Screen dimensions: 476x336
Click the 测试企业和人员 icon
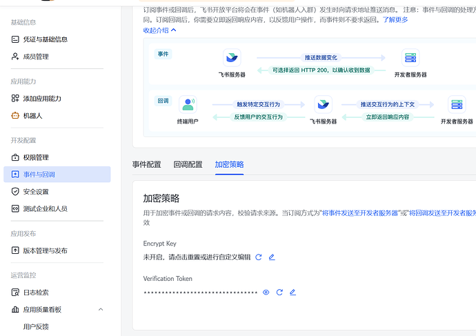15,208
